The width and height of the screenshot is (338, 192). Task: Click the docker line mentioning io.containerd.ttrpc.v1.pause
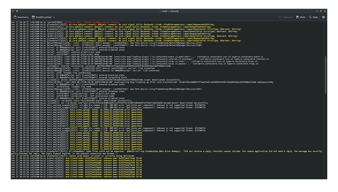135,64
